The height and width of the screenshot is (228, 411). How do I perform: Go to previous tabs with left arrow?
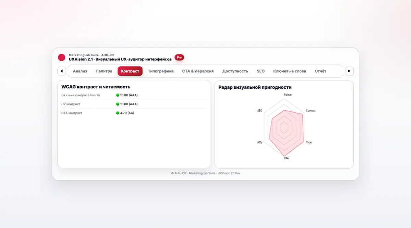pos(62,71)
